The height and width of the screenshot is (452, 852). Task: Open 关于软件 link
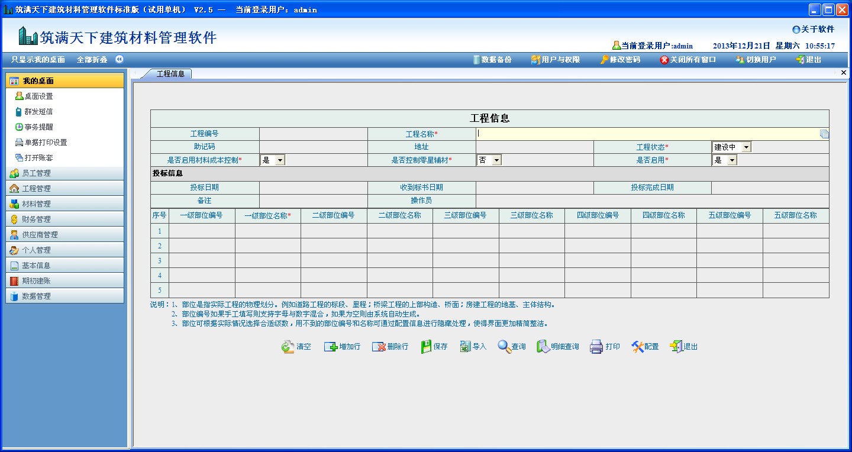[813, 29]
